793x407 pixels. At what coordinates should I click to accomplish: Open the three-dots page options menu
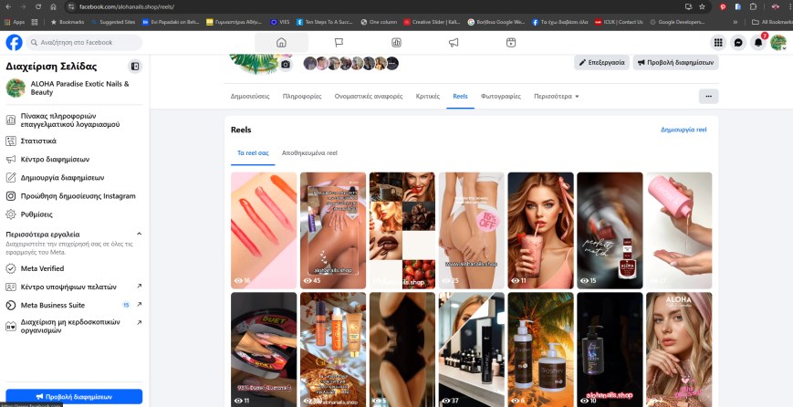tap(708, 96)
